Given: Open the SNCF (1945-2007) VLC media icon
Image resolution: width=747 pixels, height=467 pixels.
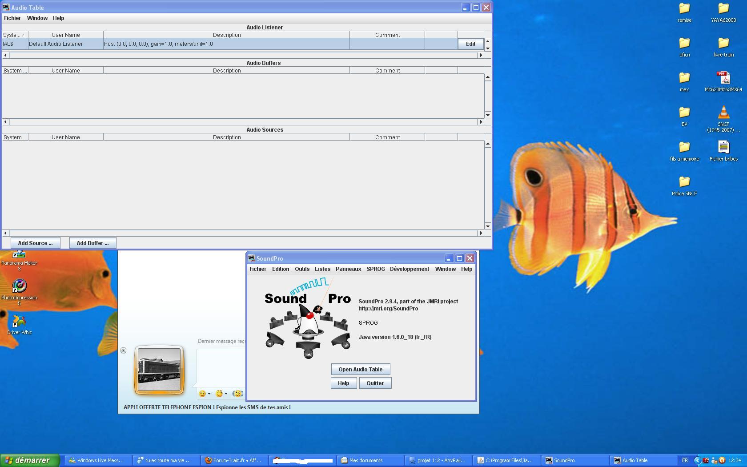Looking at the screenshot, I should (723, 119).
